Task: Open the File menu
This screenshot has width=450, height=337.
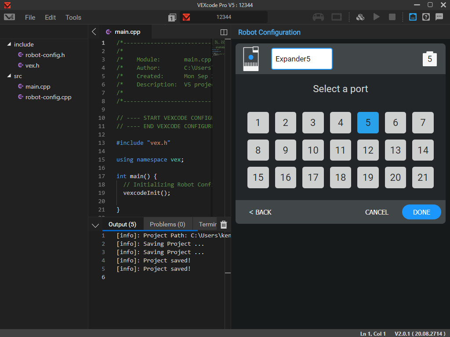Action: [x=30, y=18]
